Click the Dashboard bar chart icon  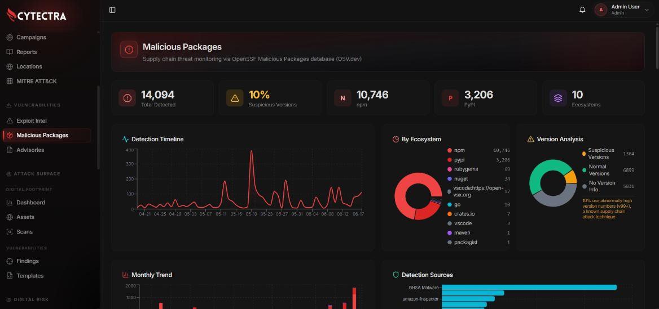click(10, 203)
